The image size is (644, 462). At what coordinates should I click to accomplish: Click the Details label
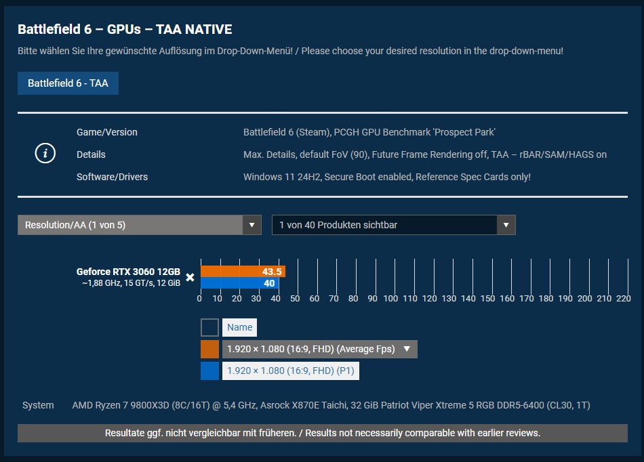[91, 154]
